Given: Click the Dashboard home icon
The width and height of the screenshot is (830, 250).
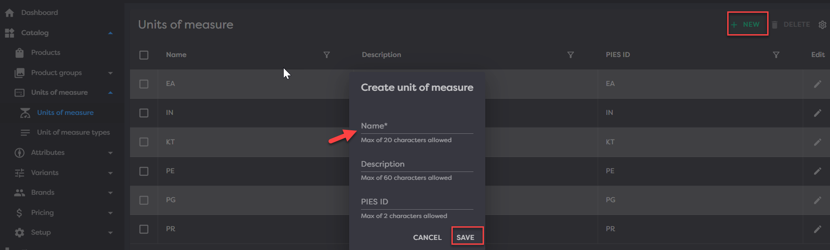Looking at the screenshot, I should 10,13.
